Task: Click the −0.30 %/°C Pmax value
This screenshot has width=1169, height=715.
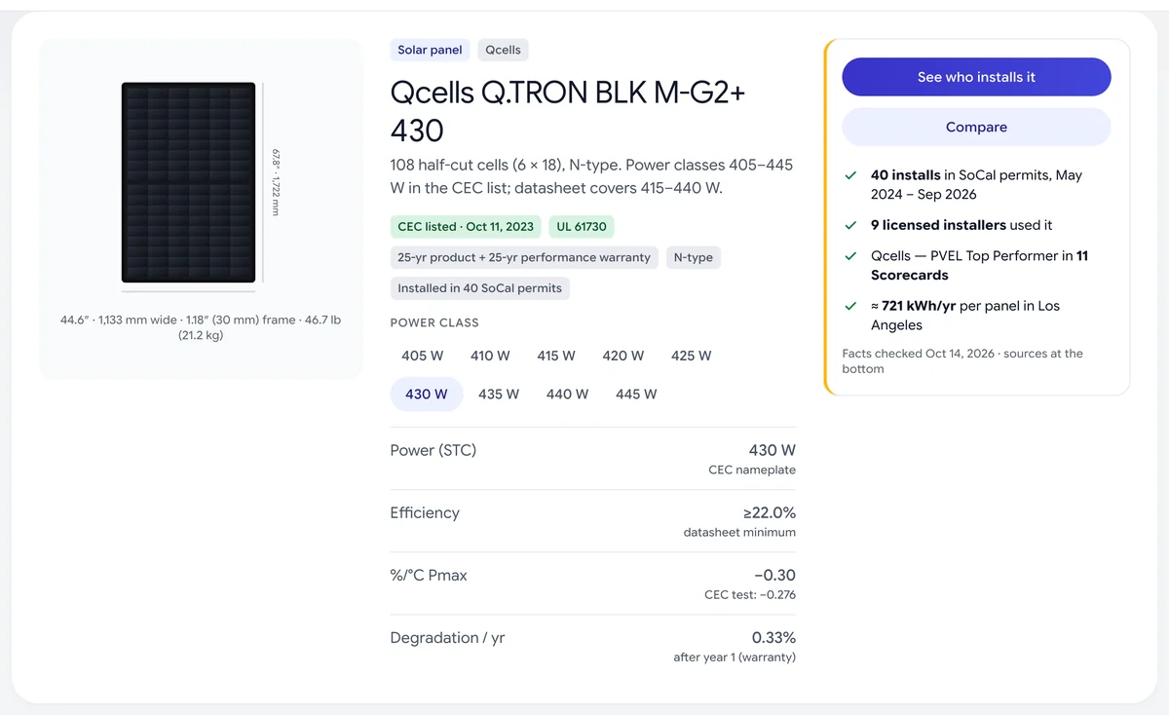Action: click(x=774, y=575)
